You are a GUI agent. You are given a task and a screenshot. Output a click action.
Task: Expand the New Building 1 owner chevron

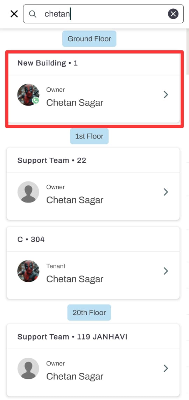tap(166, 95)
